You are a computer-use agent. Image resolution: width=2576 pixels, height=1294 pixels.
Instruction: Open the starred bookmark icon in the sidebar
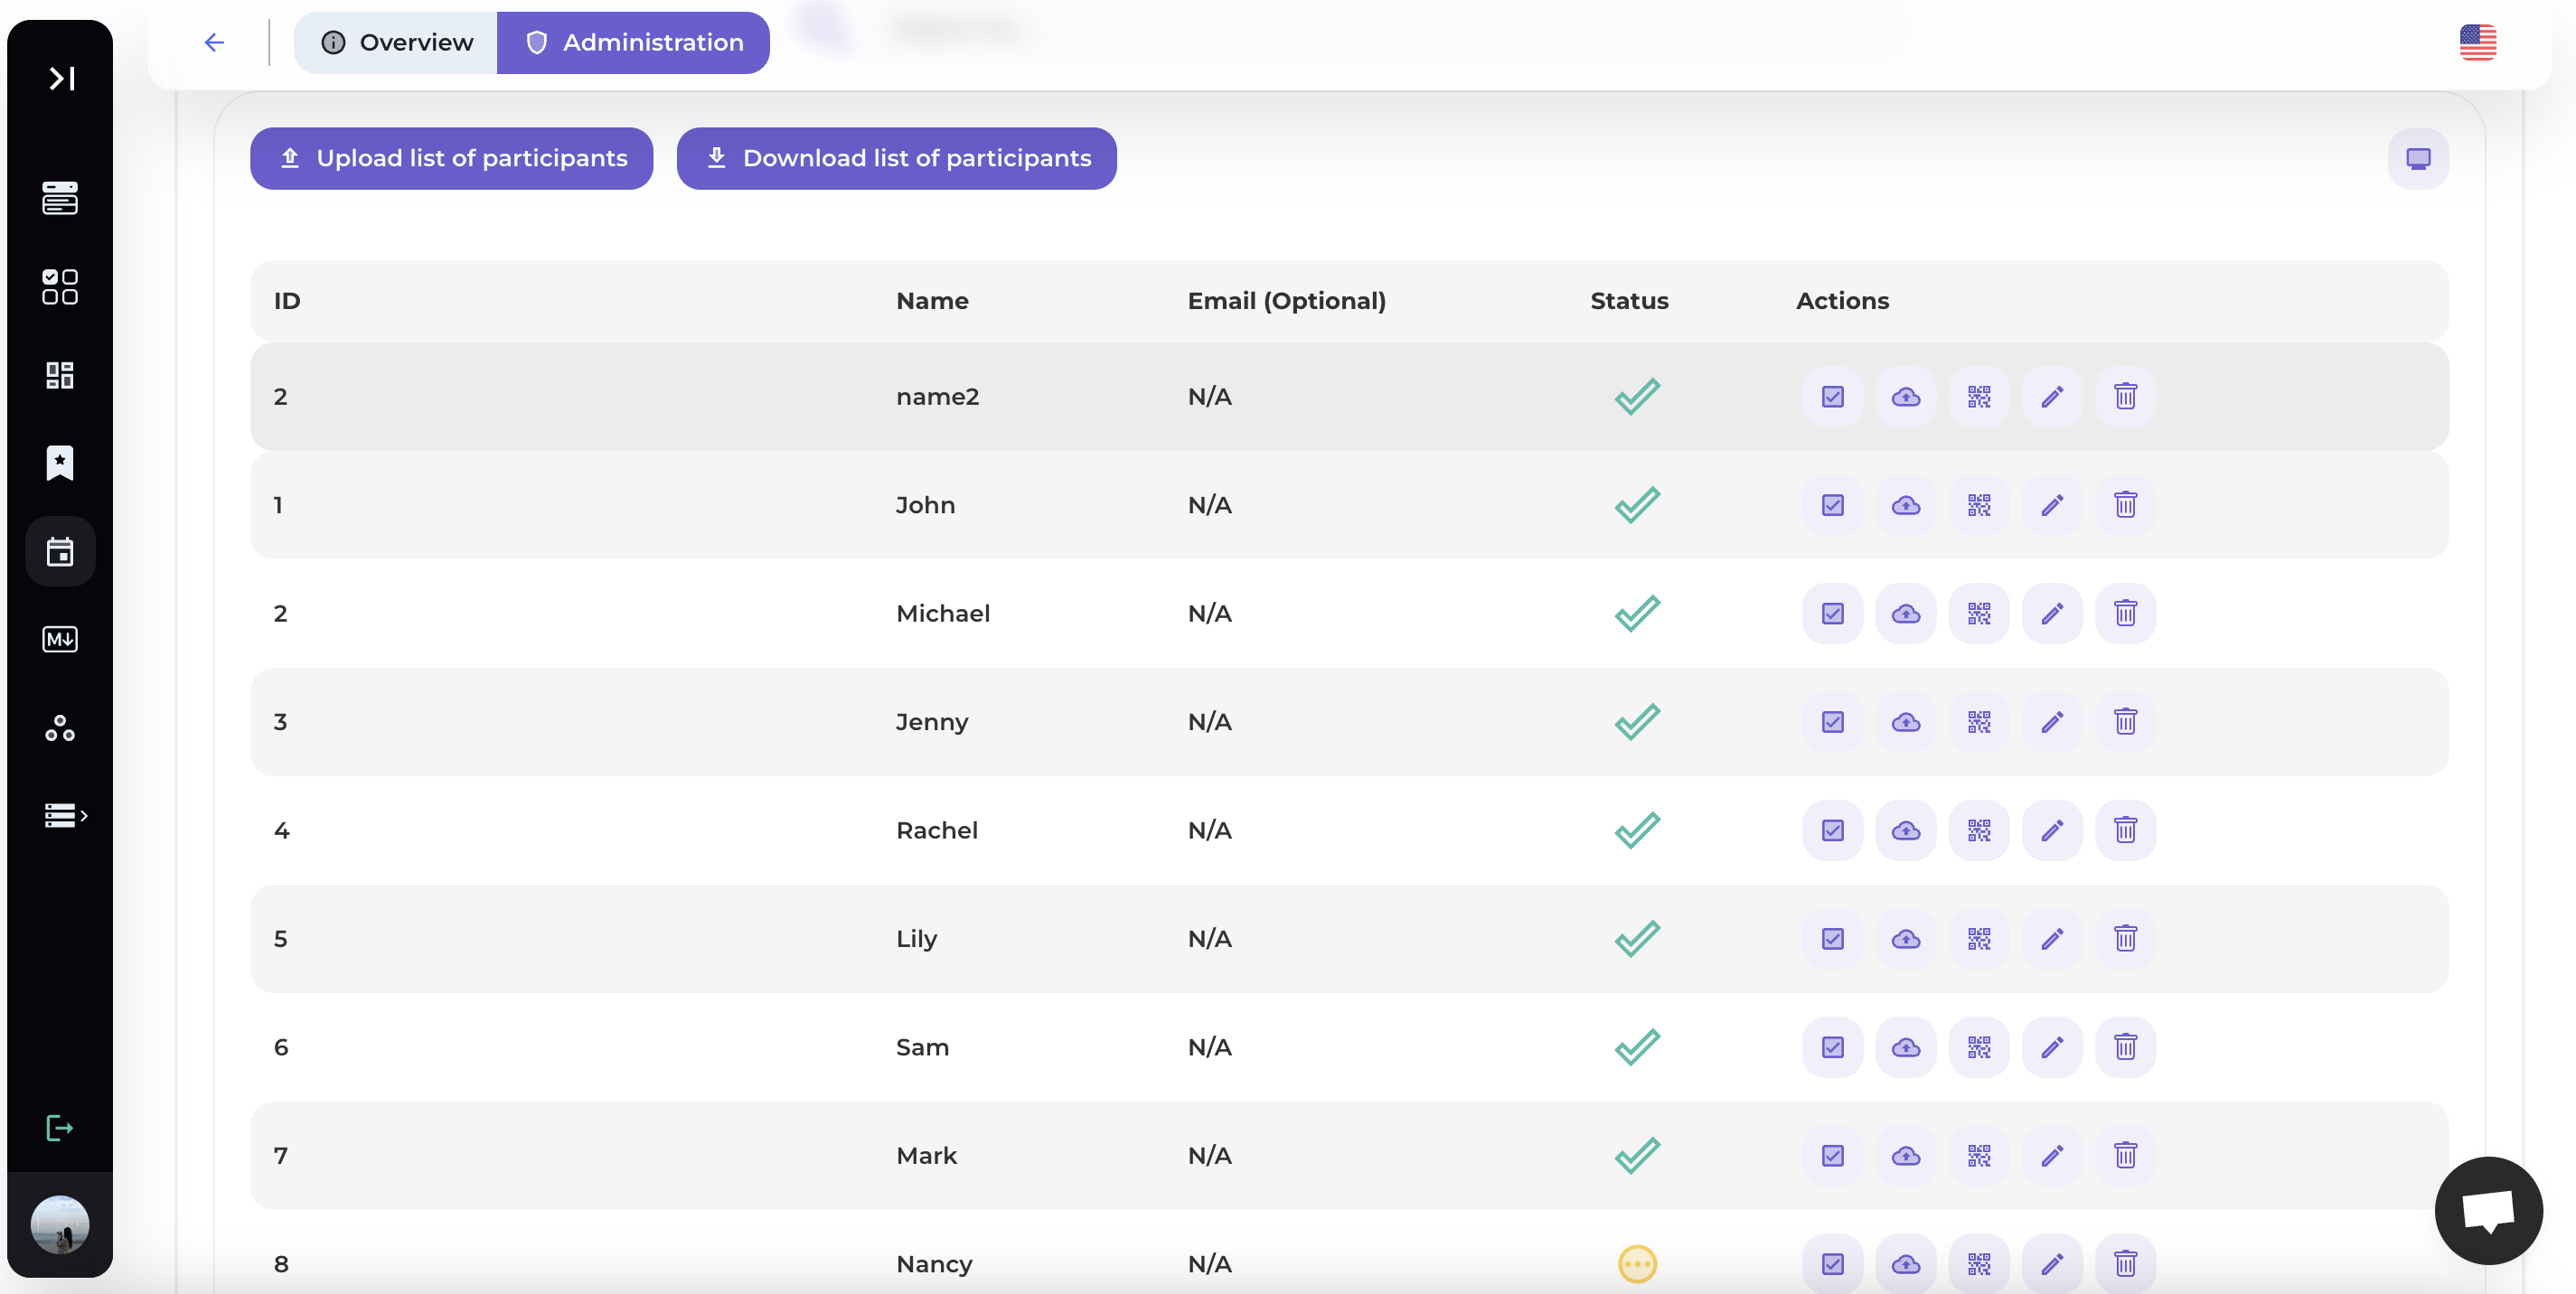pos(60,463)
